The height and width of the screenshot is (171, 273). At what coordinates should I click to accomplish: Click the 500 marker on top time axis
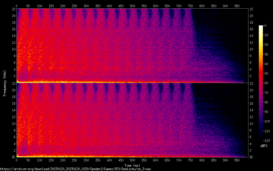click(x=132, y=6)
